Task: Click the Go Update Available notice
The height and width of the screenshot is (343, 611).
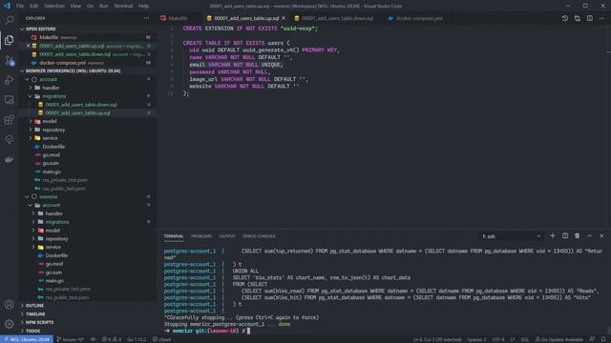Action: coord(558,339)
